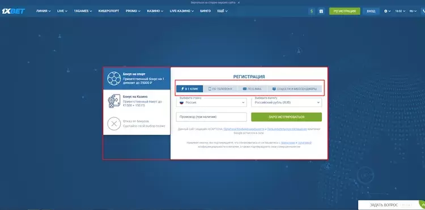Screen dimensions: 425x210
Task: Select the Отказ от бонусов option text
Action: pyautogui.click(x=136, y=121)
